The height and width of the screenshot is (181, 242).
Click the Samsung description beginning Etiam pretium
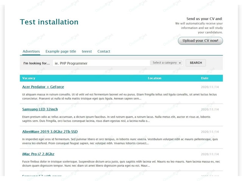116,119
